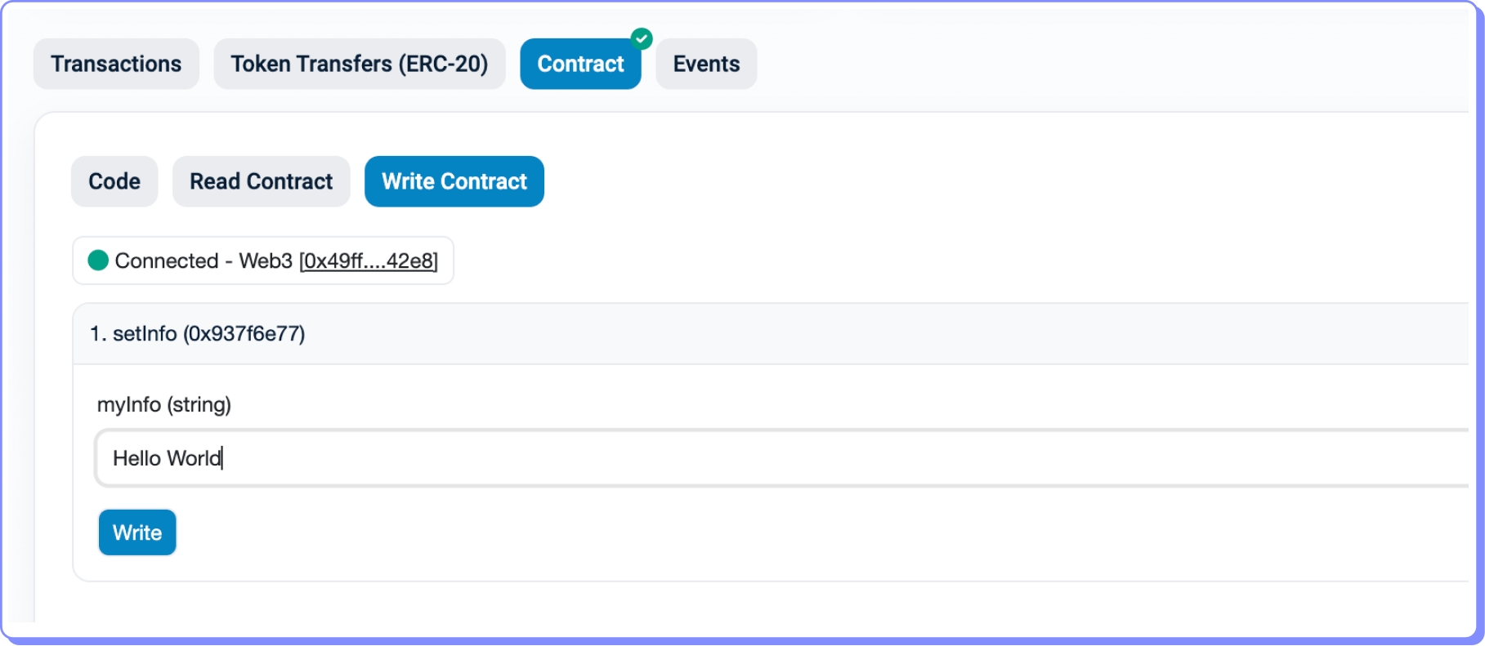Switch to Token Transfers (ERC-20) tab
This screenshot has width=1485, height=646.
click(359, 64)
